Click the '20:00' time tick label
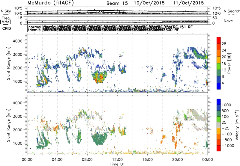 [x=177, y=160]
